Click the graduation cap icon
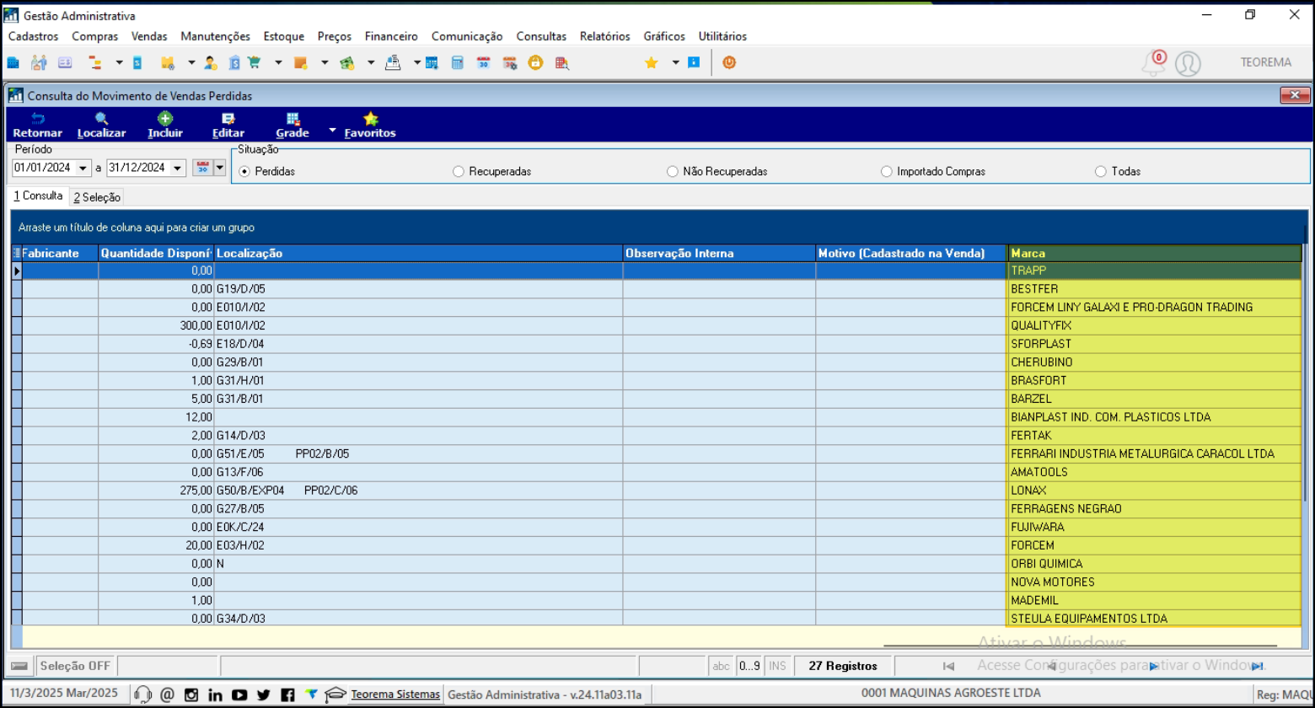The image size is (1315, 708). tap(335, 695)
